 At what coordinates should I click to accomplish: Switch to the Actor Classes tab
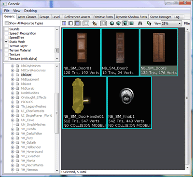[27, 17]
